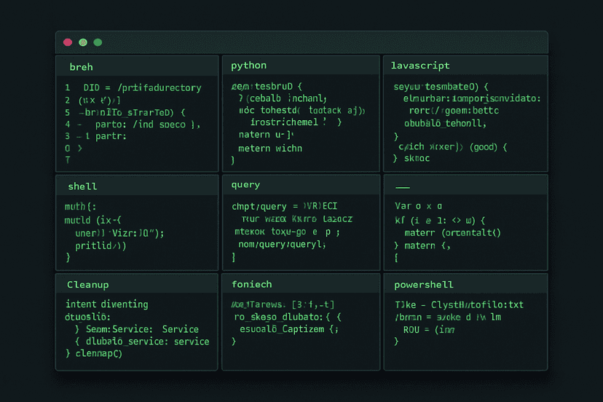Select the 'shell' panel header

82,186
